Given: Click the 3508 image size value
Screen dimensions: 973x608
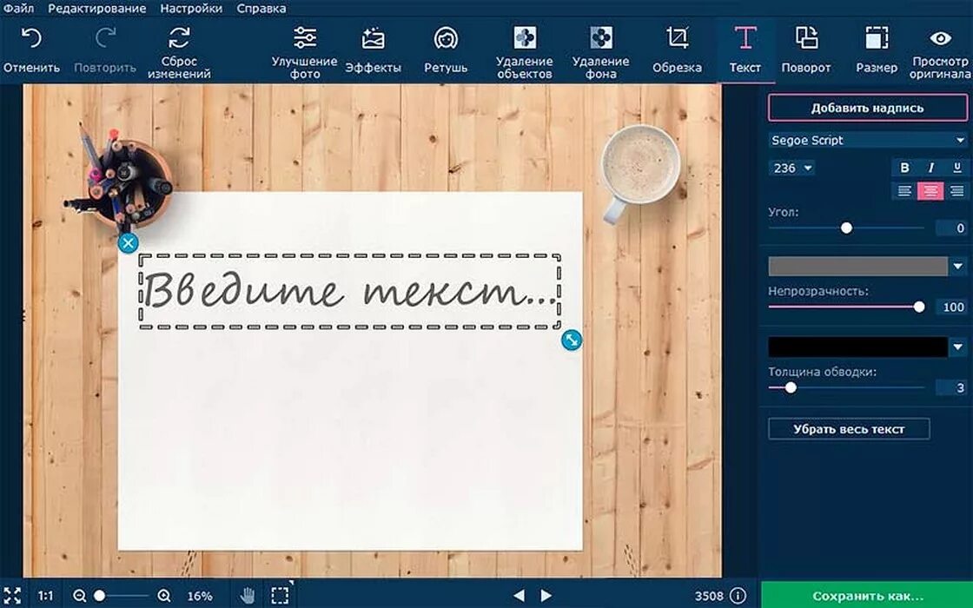Looking at the screenshot, I should [709, 596].
